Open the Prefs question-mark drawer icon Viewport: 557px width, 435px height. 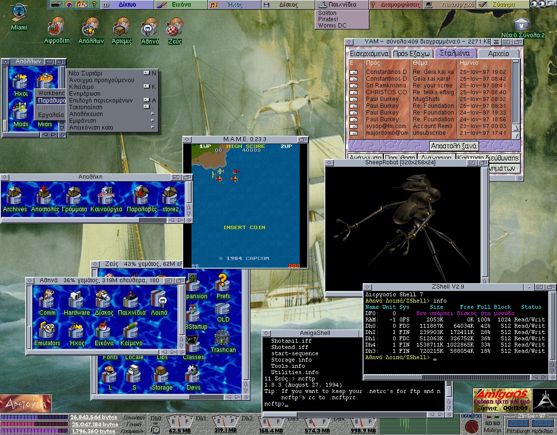tap(223, 283)
